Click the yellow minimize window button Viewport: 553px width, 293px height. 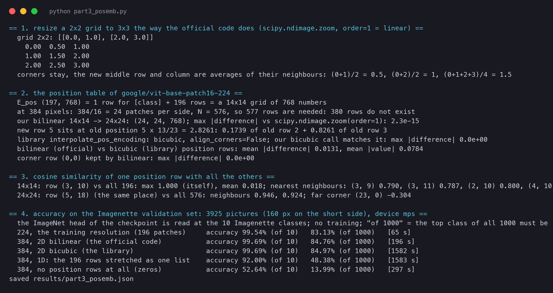[23, 11]
